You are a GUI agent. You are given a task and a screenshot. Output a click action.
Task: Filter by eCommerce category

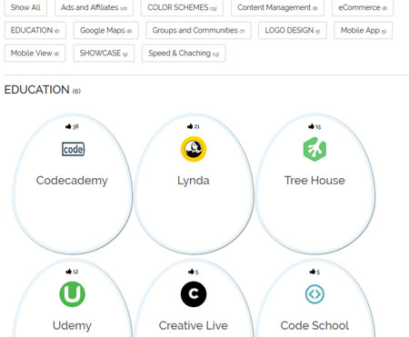[363, 7]
